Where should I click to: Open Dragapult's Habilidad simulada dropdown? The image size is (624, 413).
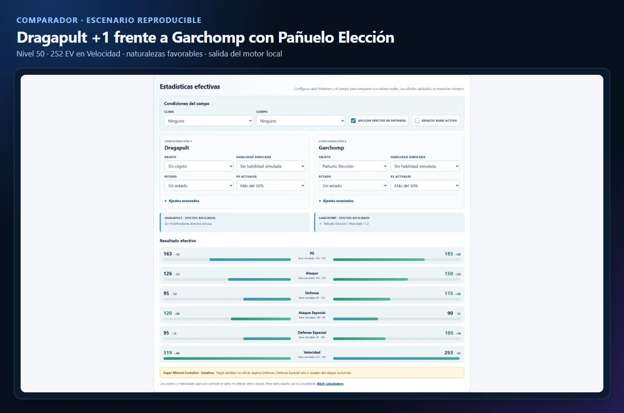[x=271, y=166]
